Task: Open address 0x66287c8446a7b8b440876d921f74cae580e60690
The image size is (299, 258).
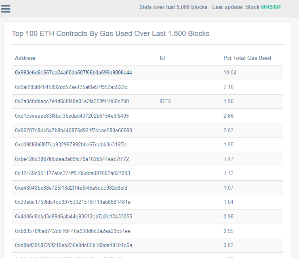Action: click(x=74, y=130)
